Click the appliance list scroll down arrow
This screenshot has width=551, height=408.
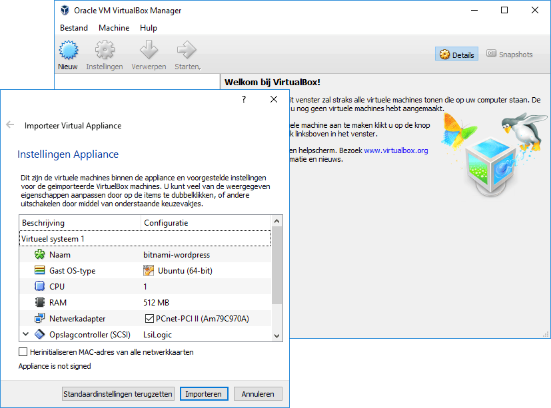tap(276, 335)
